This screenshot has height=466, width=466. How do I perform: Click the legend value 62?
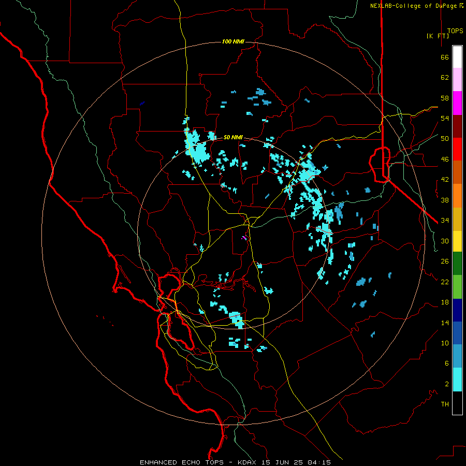click(x=445, y=78)
